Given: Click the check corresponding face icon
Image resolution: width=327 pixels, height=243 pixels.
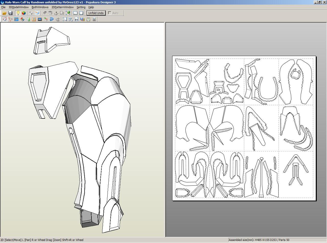Looking at the screenshot, I should tap(46, 19).
